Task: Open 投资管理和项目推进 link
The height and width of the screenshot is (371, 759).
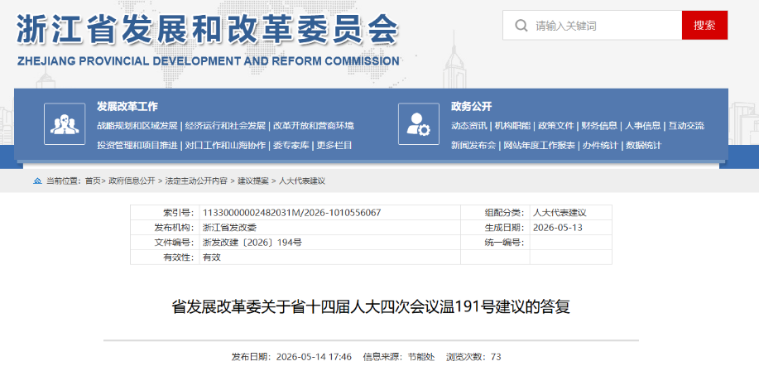Action: (x=137, y=145)
